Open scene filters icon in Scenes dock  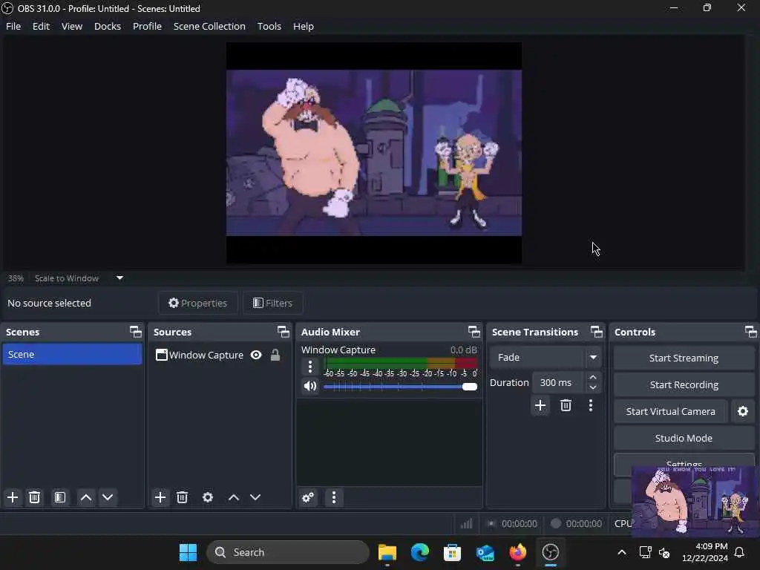pos(60,497)
